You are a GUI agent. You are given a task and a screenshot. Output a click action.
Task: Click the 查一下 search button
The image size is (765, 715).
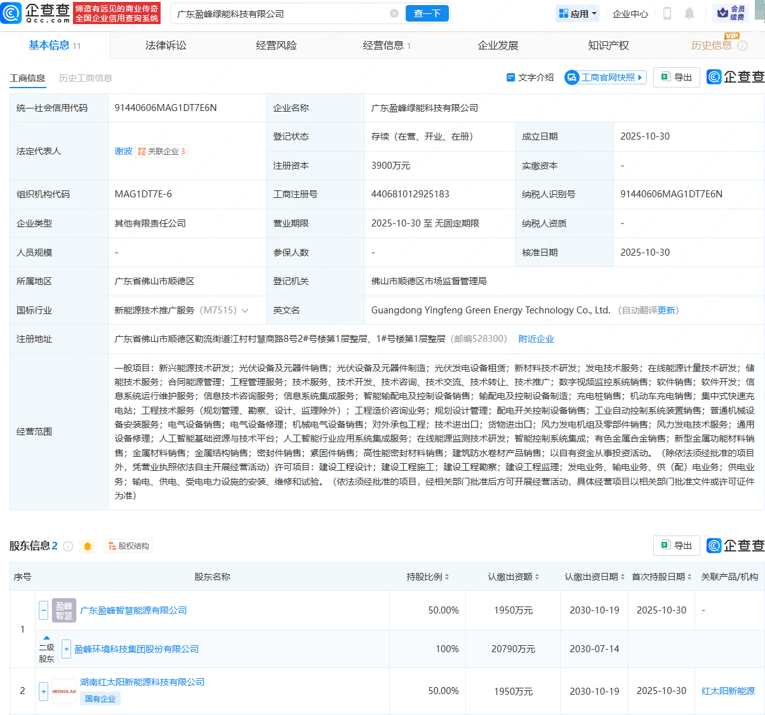click(x=427, y=13)
